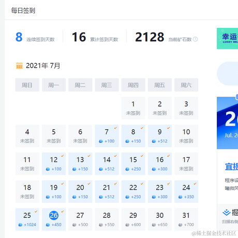Click the 2128 ore count
Screen dimensions: 238x238
[x=150, y=37]
